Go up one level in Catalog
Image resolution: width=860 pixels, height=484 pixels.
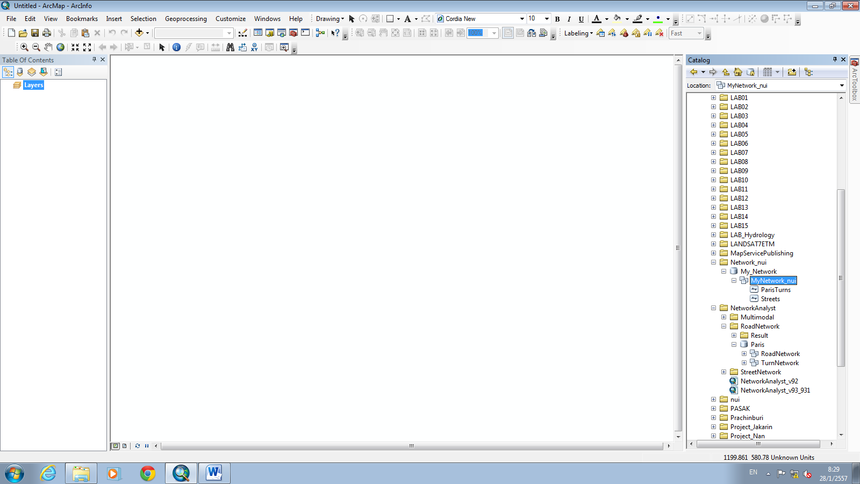pos(726,72)
